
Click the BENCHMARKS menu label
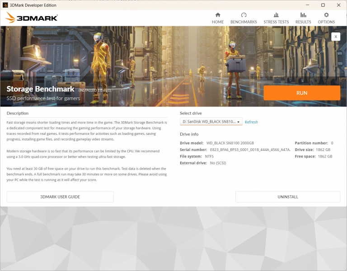244,22
